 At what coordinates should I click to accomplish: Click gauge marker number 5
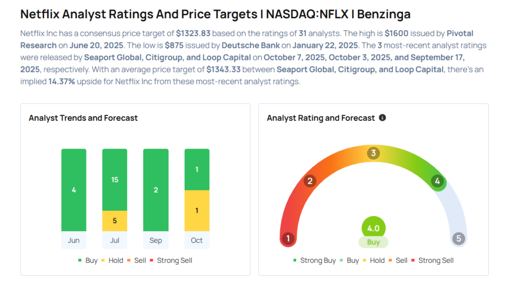[x=458, y=239]
